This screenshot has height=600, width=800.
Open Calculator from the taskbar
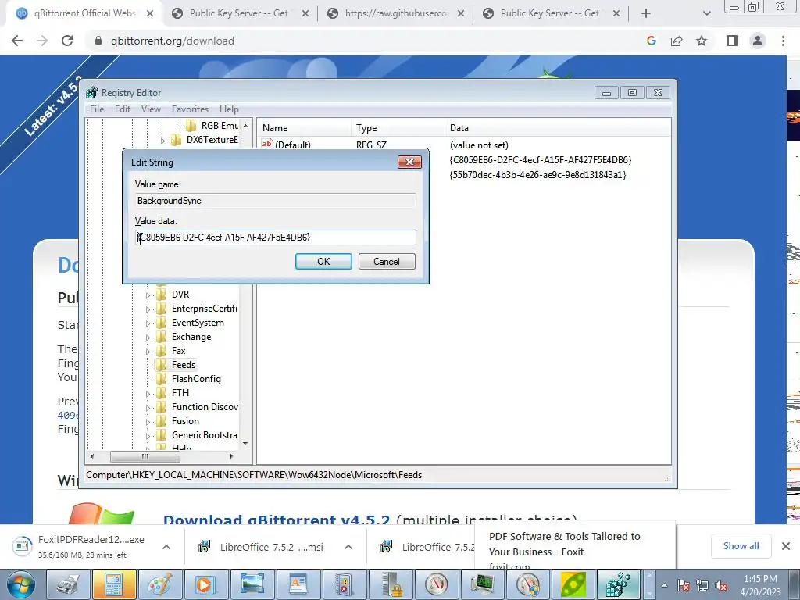pyautogui.click(x=113, y=584)
